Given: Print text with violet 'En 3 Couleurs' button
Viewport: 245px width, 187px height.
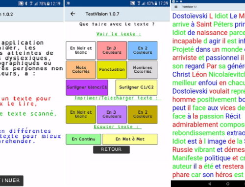Looking at the screenshot, I should pos(112,114).
